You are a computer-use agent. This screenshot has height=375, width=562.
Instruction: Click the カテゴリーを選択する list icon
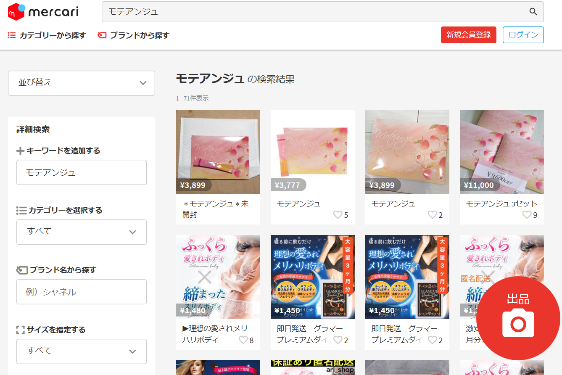click(x=21, y=210)
